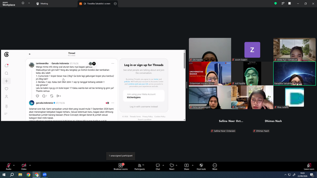Select Arif Fadilla's video tile
The width and height of the screenshot is (317, 178).
[x=252, y=74]
